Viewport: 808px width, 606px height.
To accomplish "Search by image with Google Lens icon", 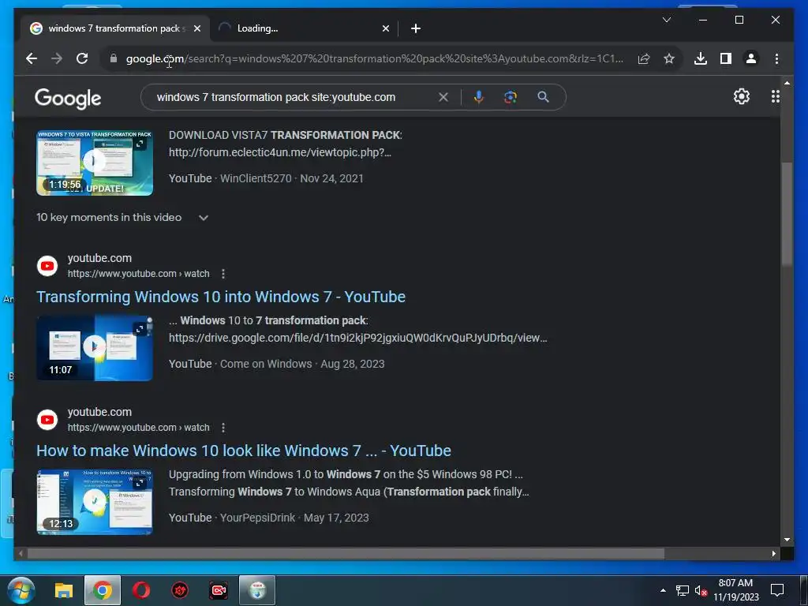I will [511, 97].
